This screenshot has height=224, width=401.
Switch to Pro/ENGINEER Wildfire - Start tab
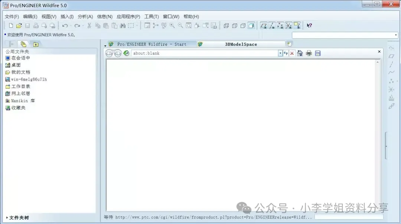(151, 44)
